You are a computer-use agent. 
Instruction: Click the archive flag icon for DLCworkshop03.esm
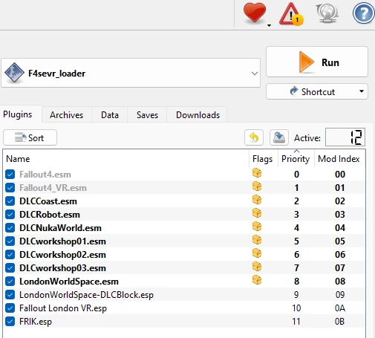(257, 267)
